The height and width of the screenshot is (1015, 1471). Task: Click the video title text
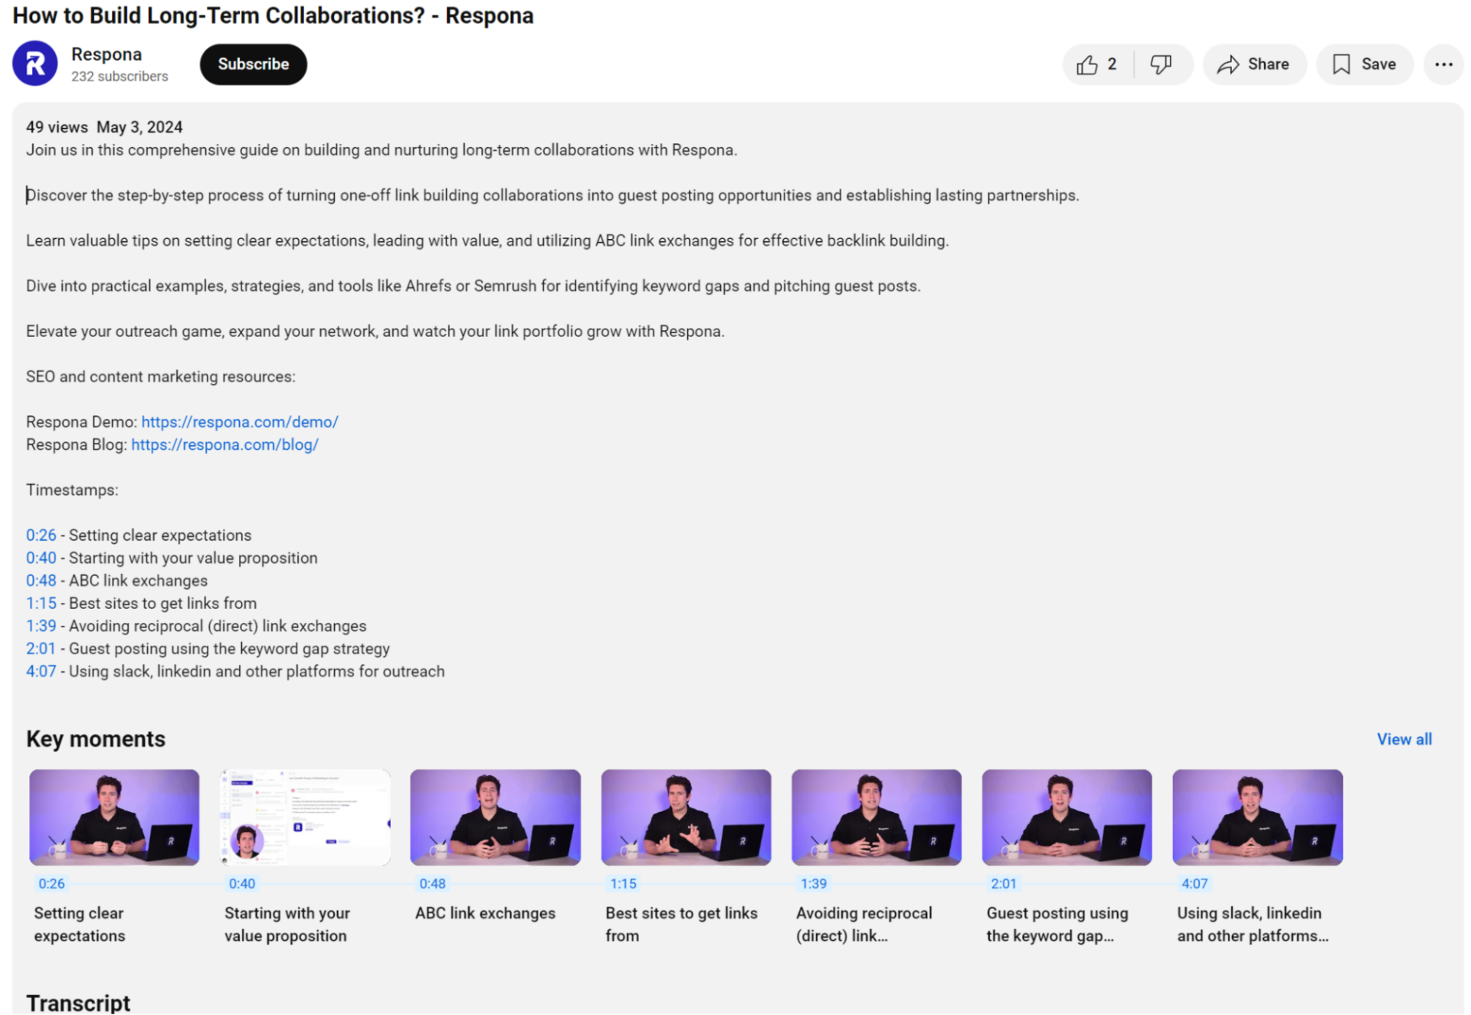pos(273,15)
